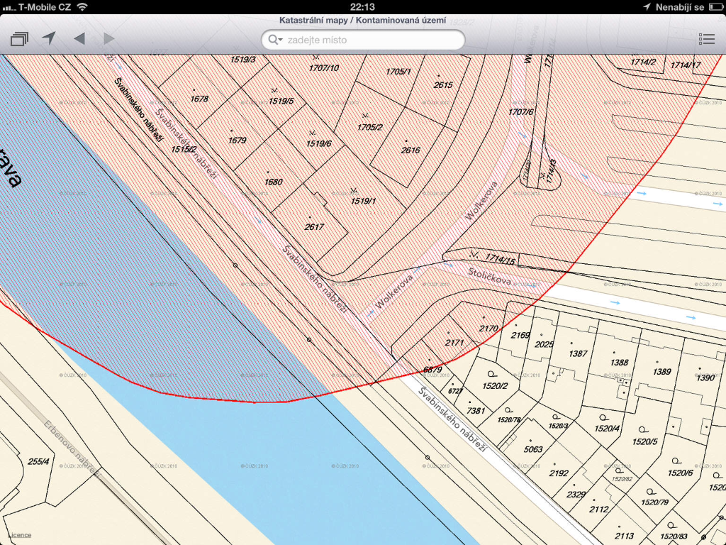Open search magnifier dropdown
Image resolution: width=726 pixels, height=545 pixels.
275,40
